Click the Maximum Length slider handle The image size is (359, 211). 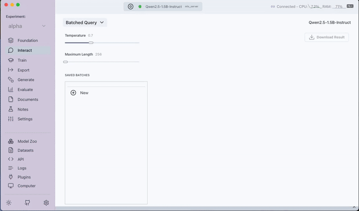click(66, 62)
